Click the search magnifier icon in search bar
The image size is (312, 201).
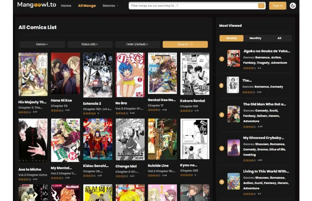[261, 6]
